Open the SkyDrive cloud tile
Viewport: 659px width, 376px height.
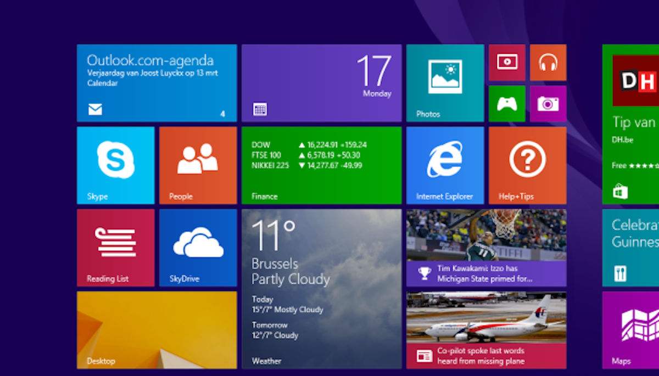tap(198, 248)
